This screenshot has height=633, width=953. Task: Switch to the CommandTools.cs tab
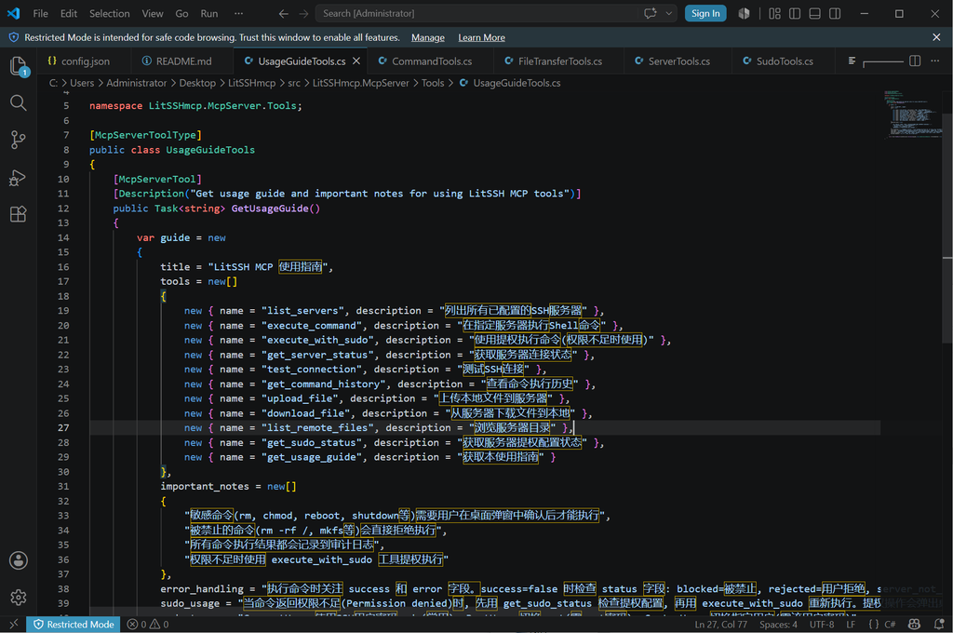(x=431, y=61)
